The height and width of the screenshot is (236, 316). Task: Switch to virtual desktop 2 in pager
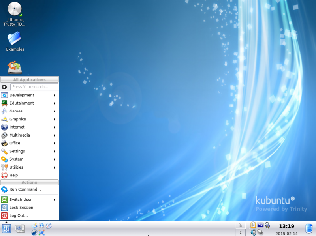click(241, 232)
